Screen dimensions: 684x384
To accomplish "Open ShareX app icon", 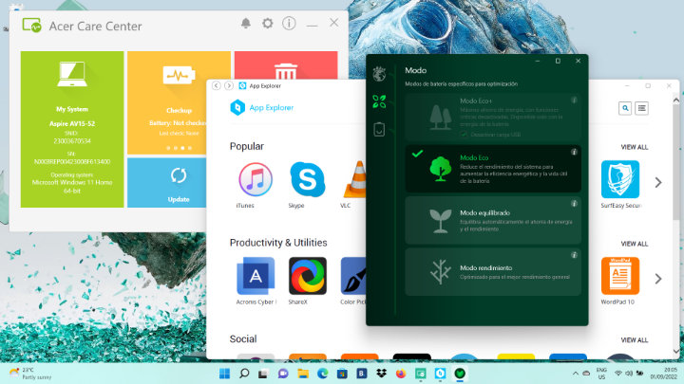I will 308,276.
